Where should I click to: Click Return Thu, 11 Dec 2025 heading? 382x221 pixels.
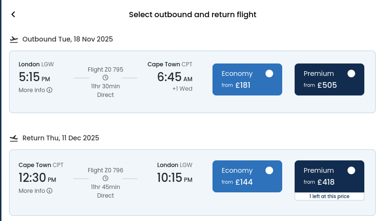(61, 138)
